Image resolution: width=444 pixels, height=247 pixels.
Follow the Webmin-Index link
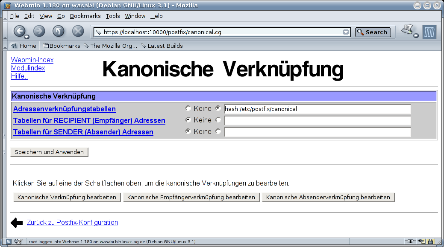(32, 60)
